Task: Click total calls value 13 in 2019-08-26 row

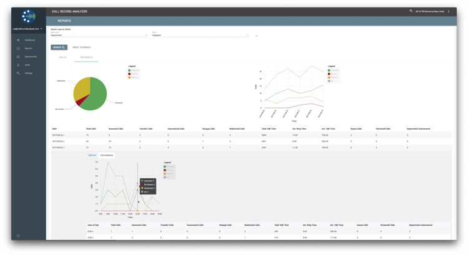Action: pyautogui.click(x=87, y=135)
